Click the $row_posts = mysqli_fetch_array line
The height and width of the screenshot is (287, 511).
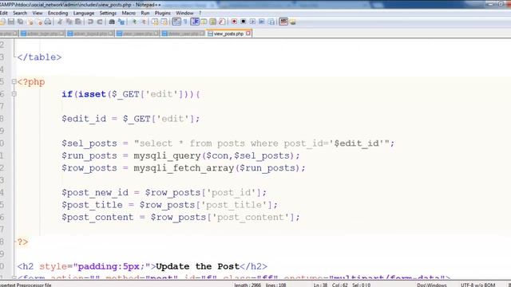click(184, 168)
